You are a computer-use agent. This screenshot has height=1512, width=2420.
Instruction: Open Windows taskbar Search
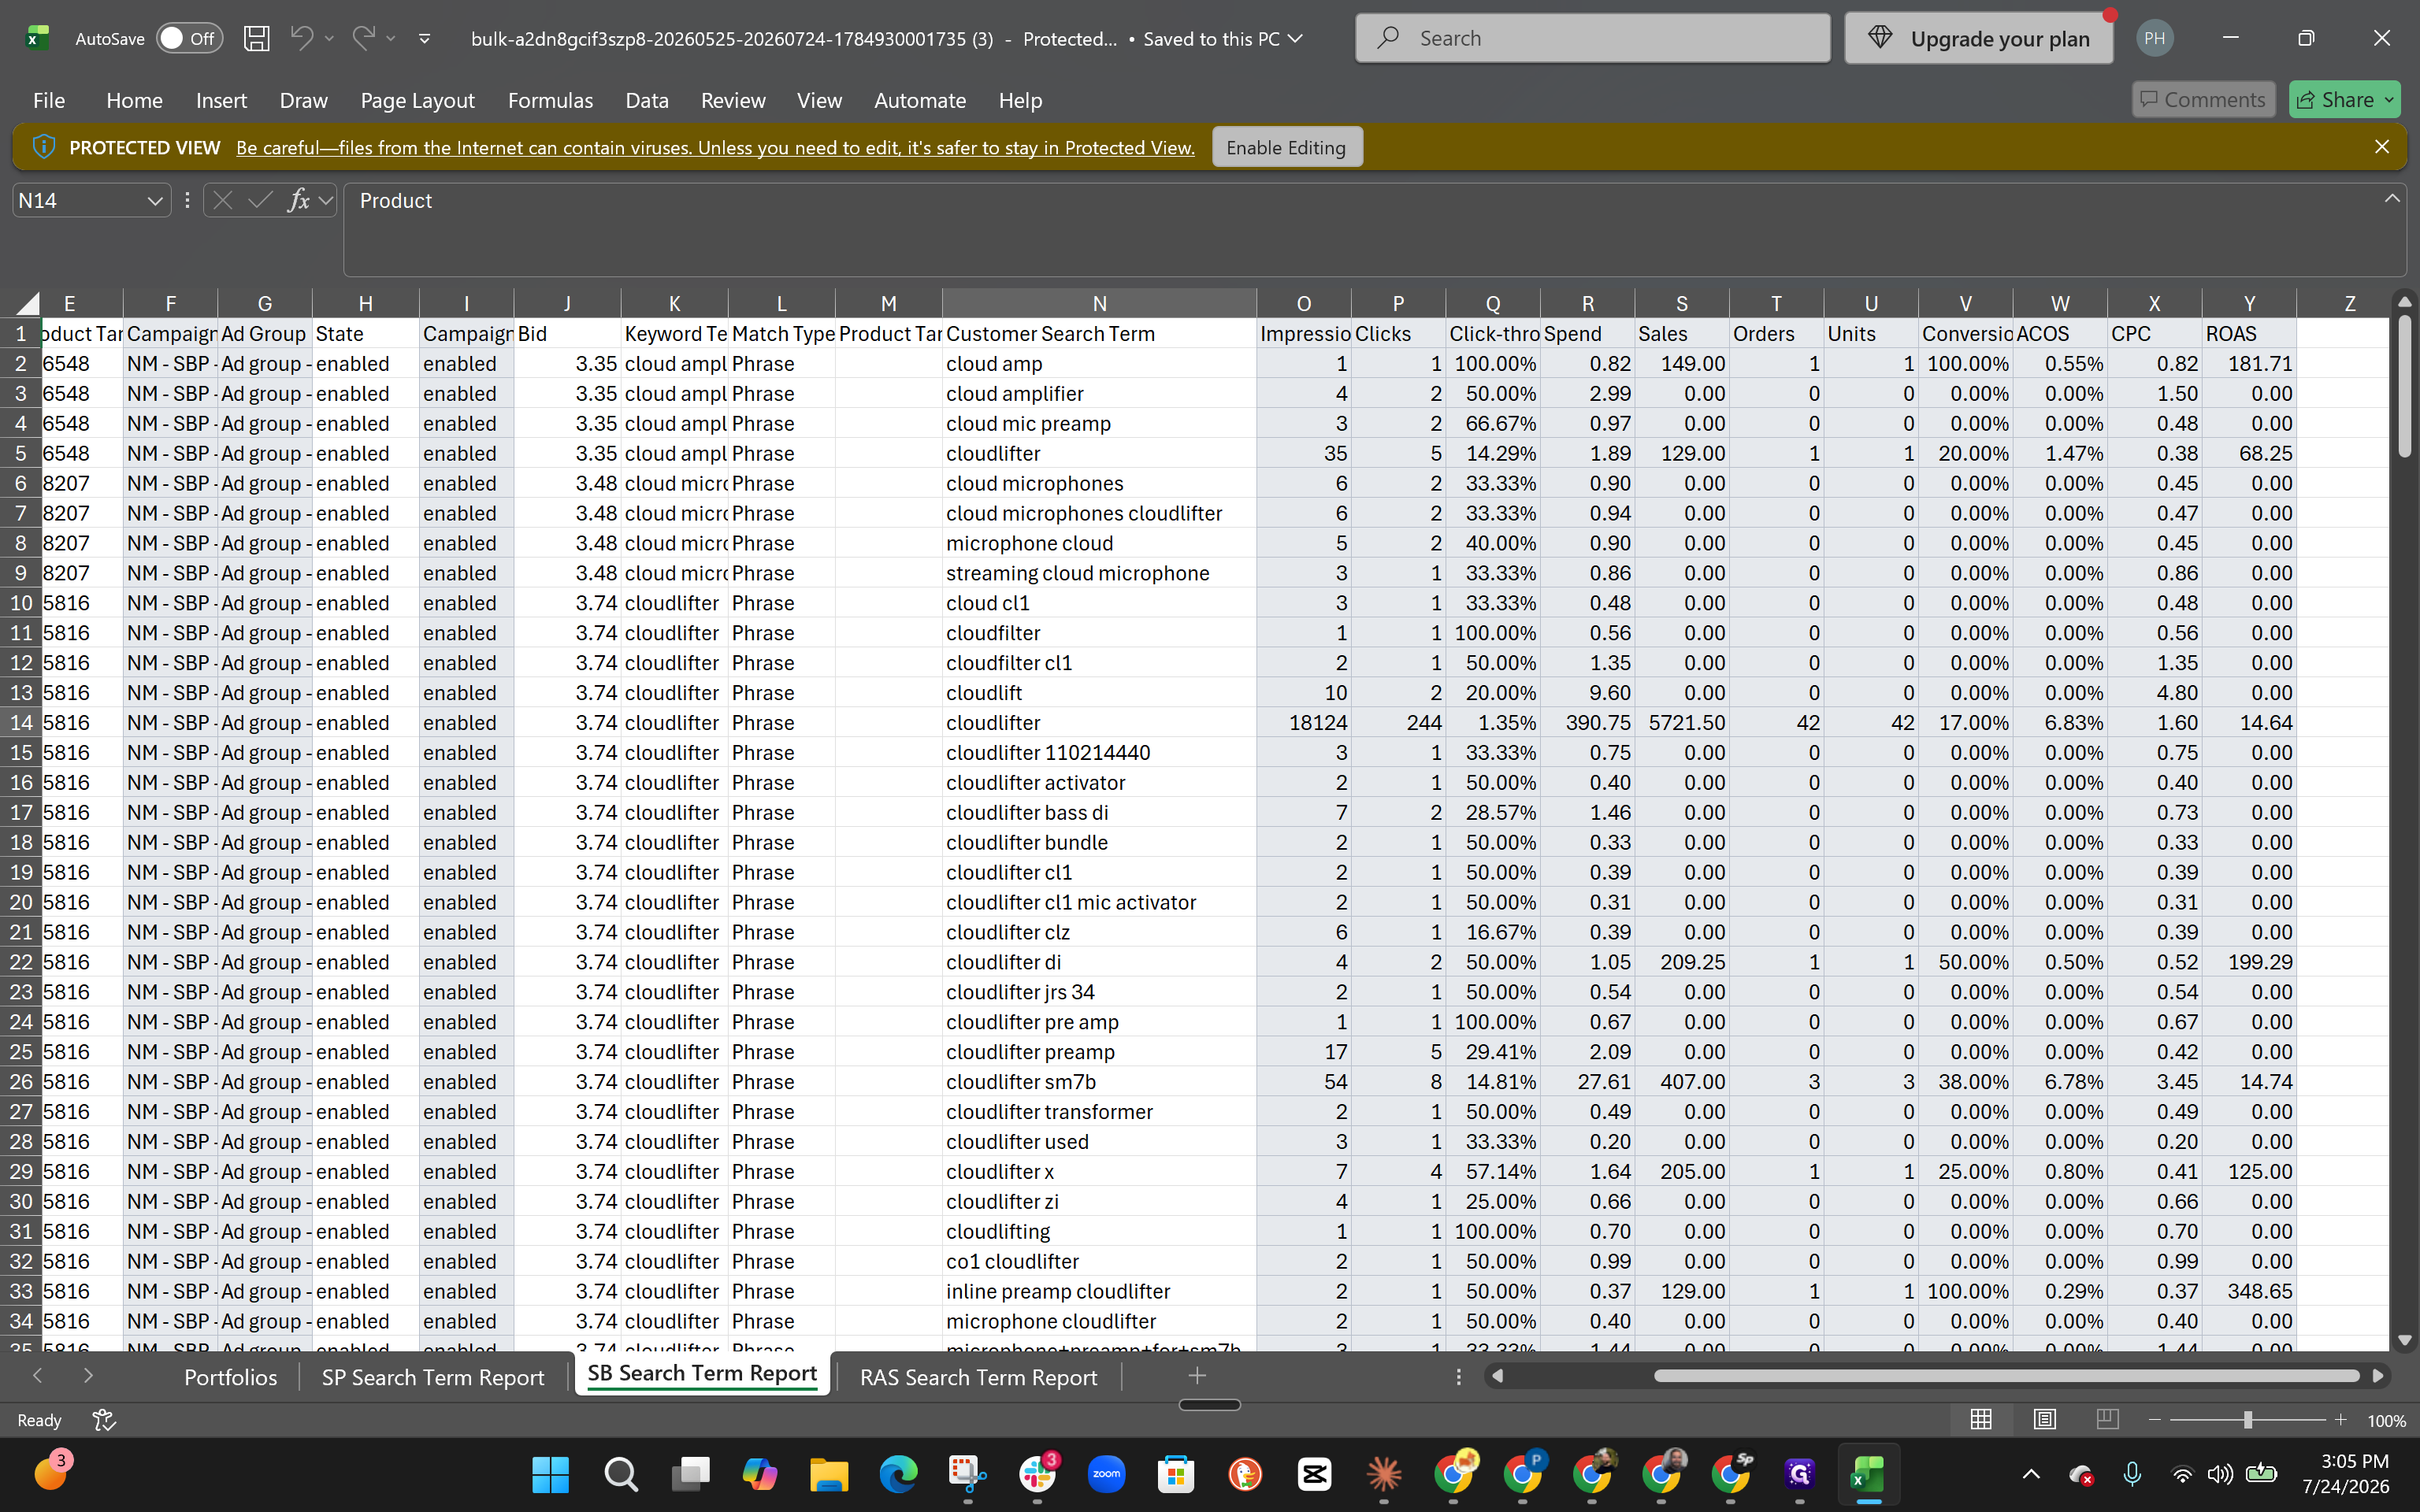621,1474
